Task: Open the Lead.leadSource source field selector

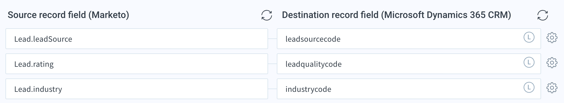Action: [x=137, y=39]
